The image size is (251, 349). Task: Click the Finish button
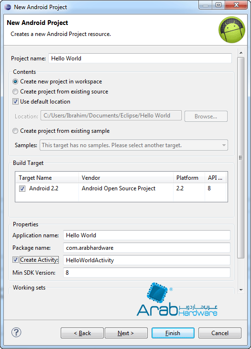pyautogui.click(x=173, y=333)
